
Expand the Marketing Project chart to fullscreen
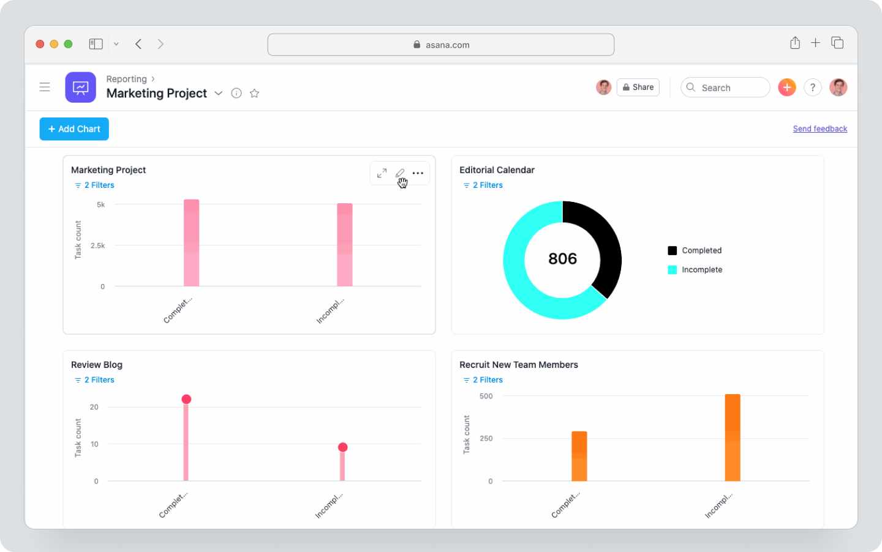click(x=382, y=173)
